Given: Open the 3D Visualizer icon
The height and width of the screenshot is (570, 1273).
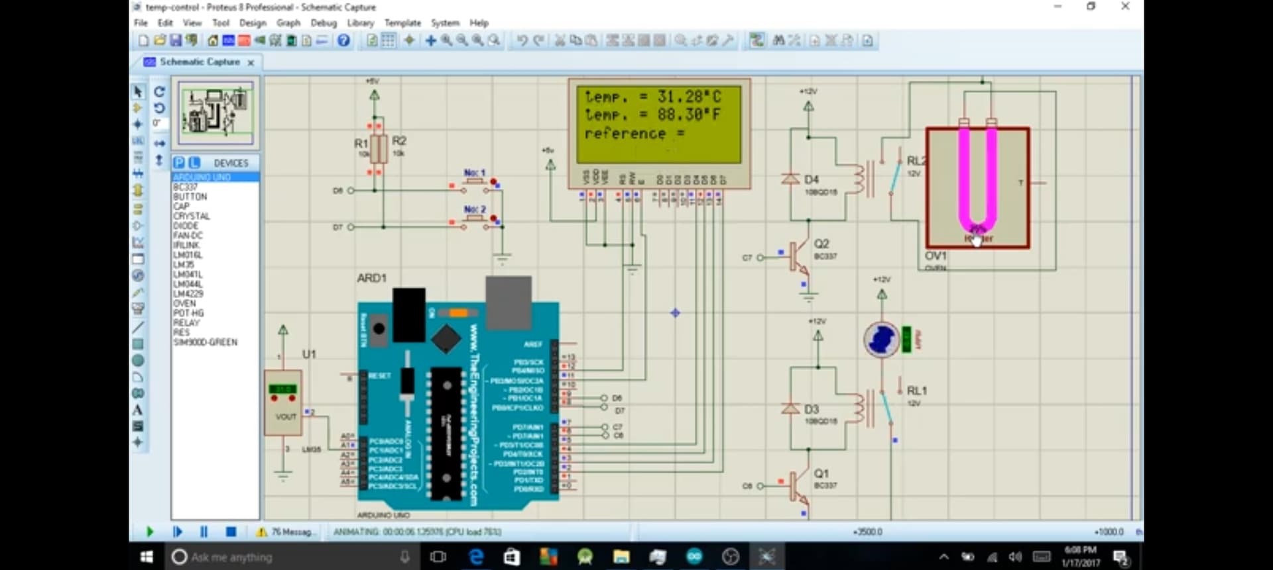Looking at the screenshot, I should [261, 40].
